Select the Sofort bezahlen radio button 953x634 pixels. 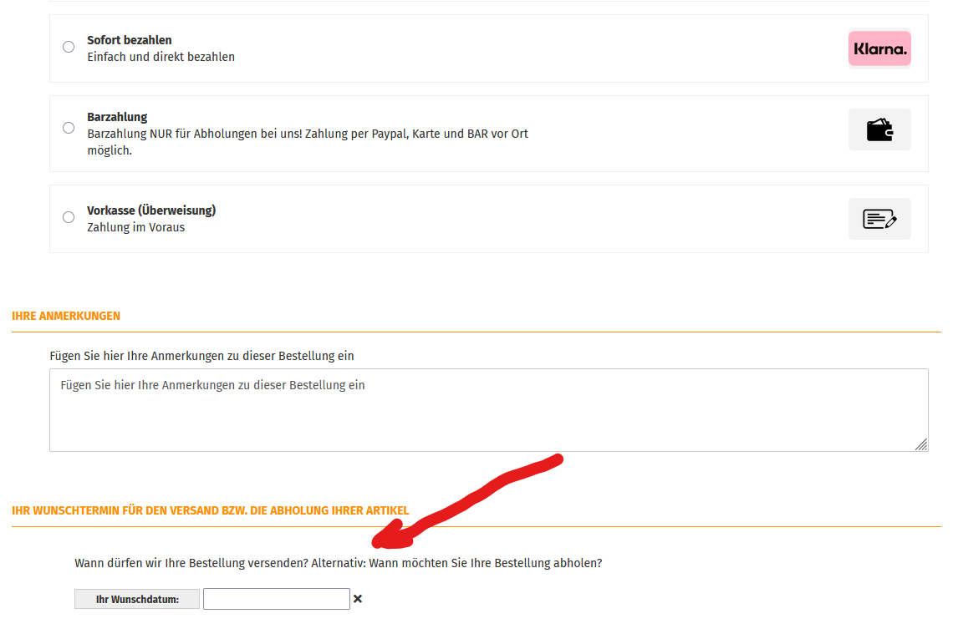69,47
